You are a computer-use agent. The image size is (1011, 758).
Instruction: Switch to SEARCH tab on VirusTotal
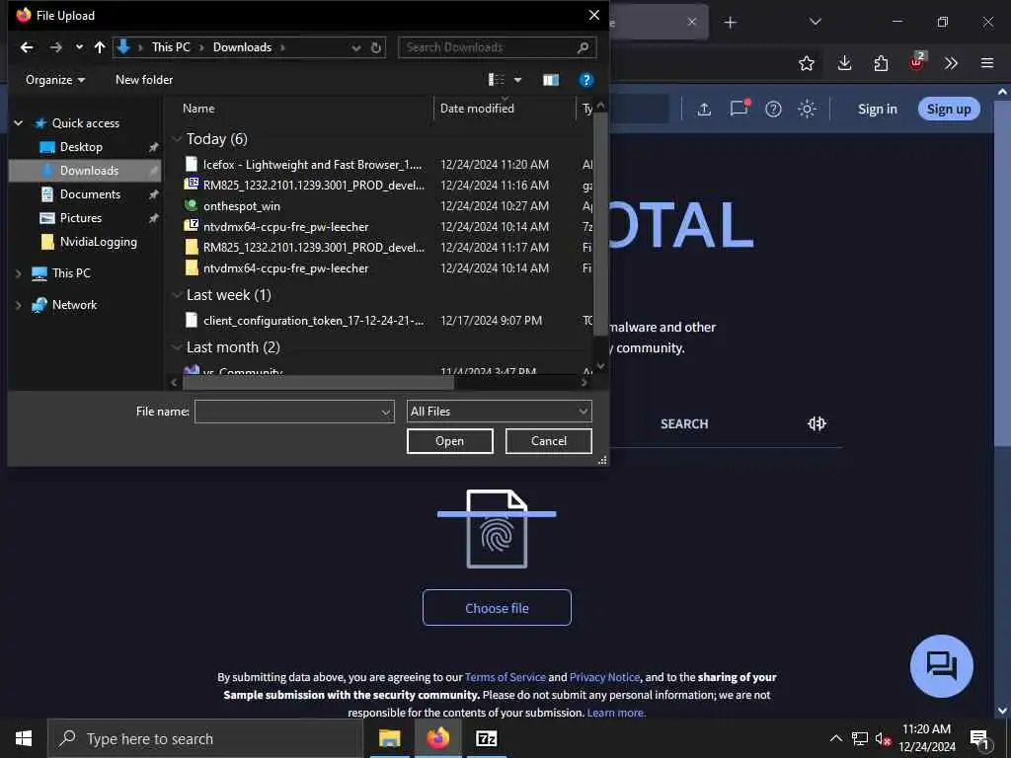tap(684, 424)
